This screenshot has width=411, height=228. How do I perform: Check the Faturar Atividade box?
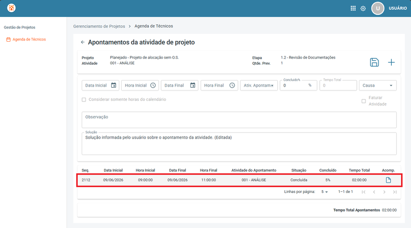point(363,101)
